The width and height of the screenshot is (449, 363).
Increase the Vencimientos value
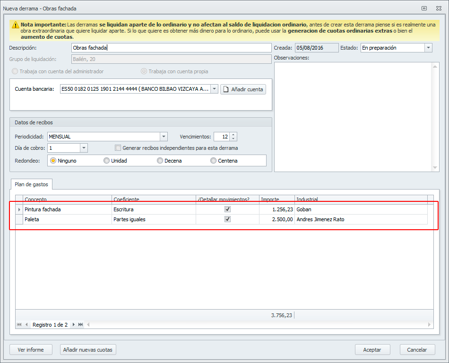pyautogui.click(x=233, y=135)
